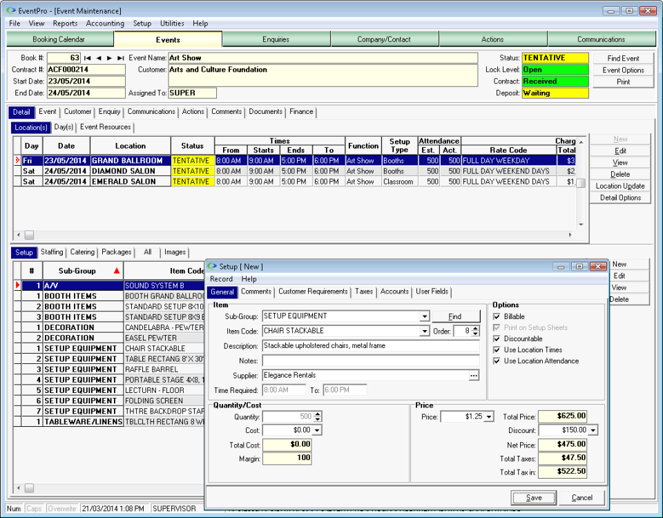Toggle the Discountable checkbox
The width and height of the screenshot is (663, 518).
coord(497,338)
